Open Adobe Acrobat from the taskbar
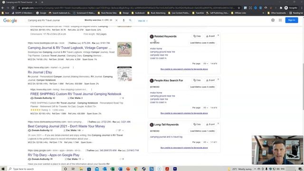 (167, 169)
